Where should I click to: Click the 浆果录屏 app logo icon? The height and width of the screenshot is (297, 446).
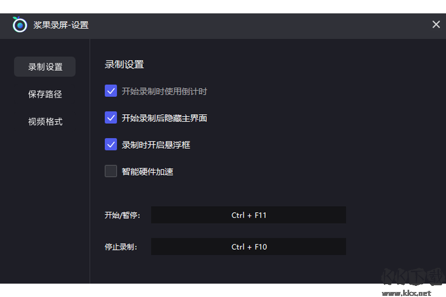coord(20,25)
